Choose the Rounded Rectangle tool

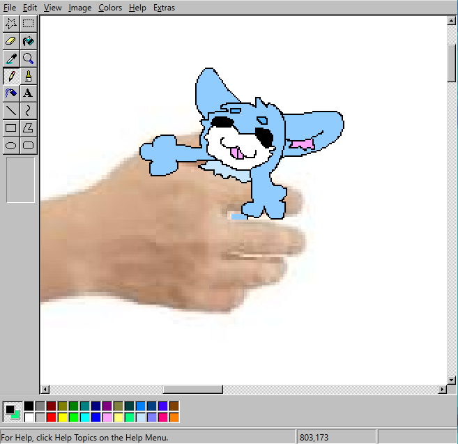pyautogui.click(x=29, y=146)
